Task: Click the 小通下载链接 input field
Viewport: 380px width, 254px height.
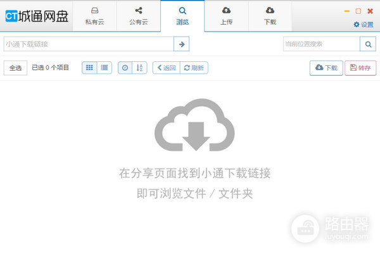Action: point(89,44)
